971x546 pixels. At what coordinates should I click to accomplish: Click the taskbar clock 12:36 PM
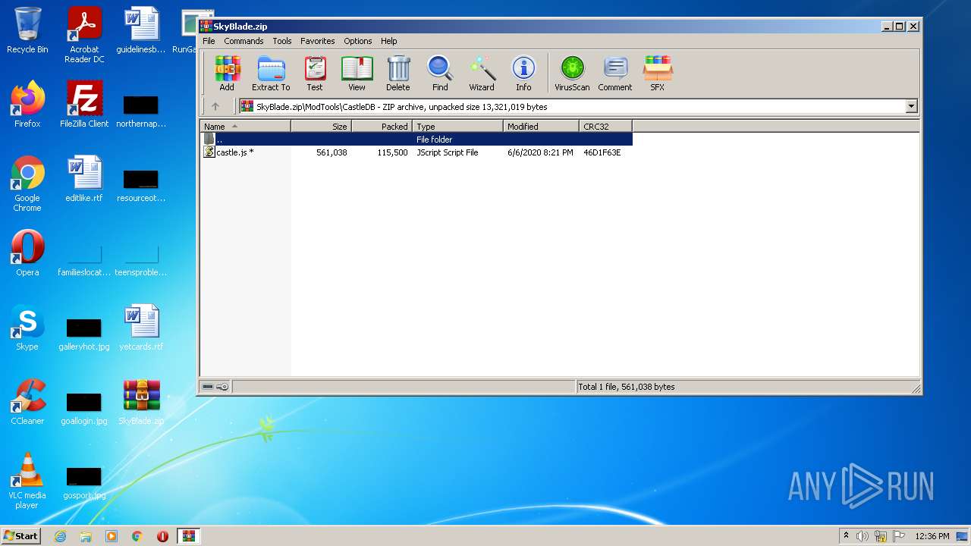tap(932, 536)
